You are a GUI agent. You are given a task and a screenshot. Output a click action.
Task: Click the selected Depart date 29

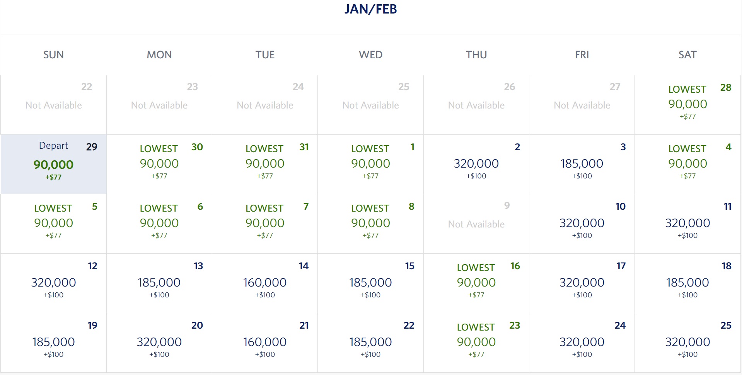[x=53, y=164]
